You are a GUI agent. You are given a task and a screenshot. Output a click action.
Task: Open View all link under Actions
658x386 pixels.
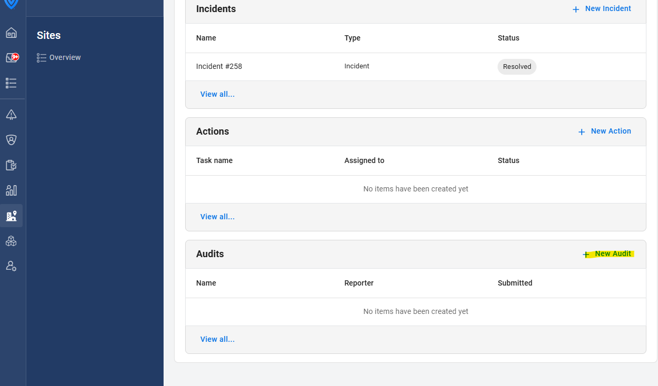[217, 217]
